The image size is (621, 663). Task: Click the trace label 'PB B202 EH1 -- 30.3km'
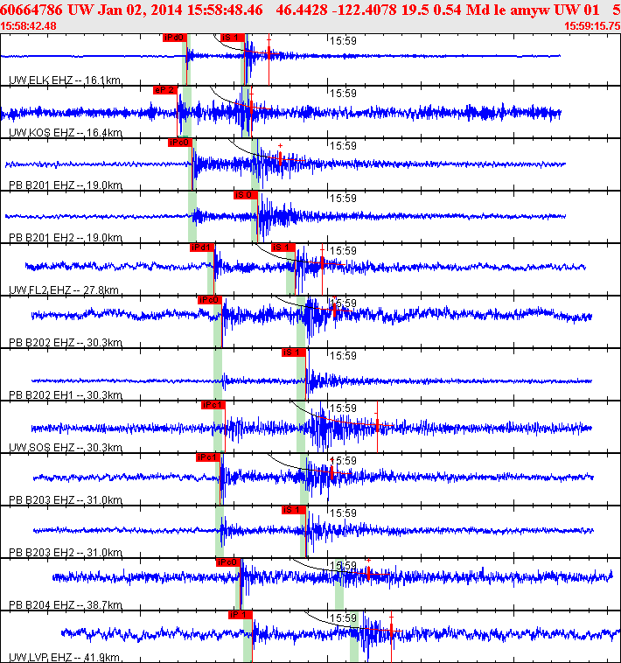(x=66, y=394)
